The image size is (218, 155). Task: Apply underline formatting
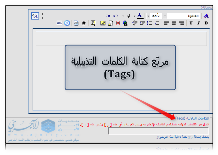point(191,23)
